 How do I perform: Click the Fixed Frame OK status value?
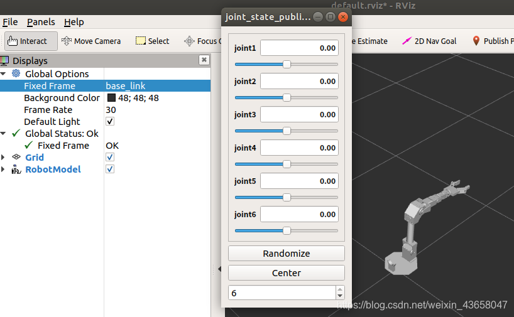tap(112, 146)
